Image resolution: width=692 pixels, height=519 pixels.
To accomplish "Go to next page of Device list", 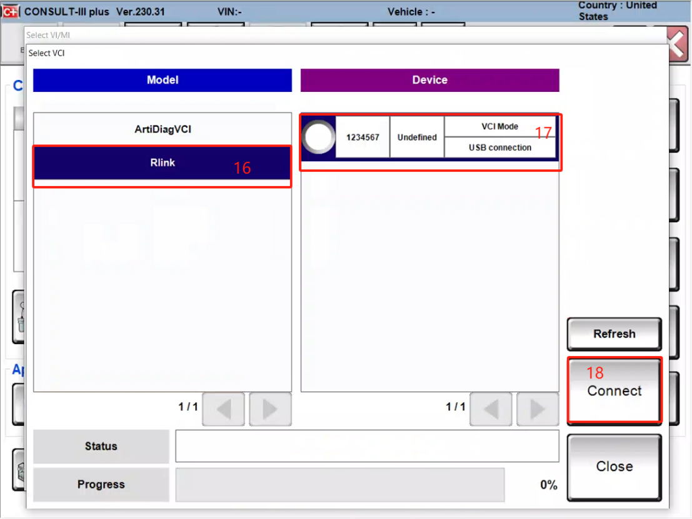I will 537,409.
